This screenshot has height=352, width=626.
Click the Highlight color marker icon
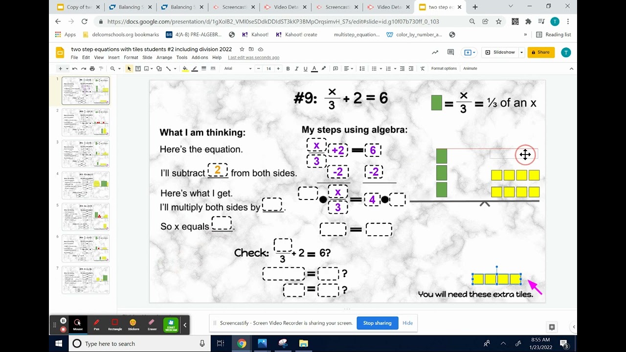click(x=324, y=68)
